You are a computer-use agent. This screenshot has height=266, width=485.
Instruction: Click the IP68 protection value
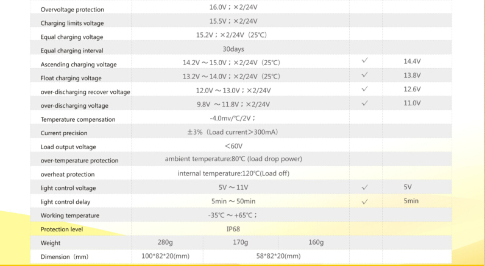pyautogui.click(x=233, y=229)
